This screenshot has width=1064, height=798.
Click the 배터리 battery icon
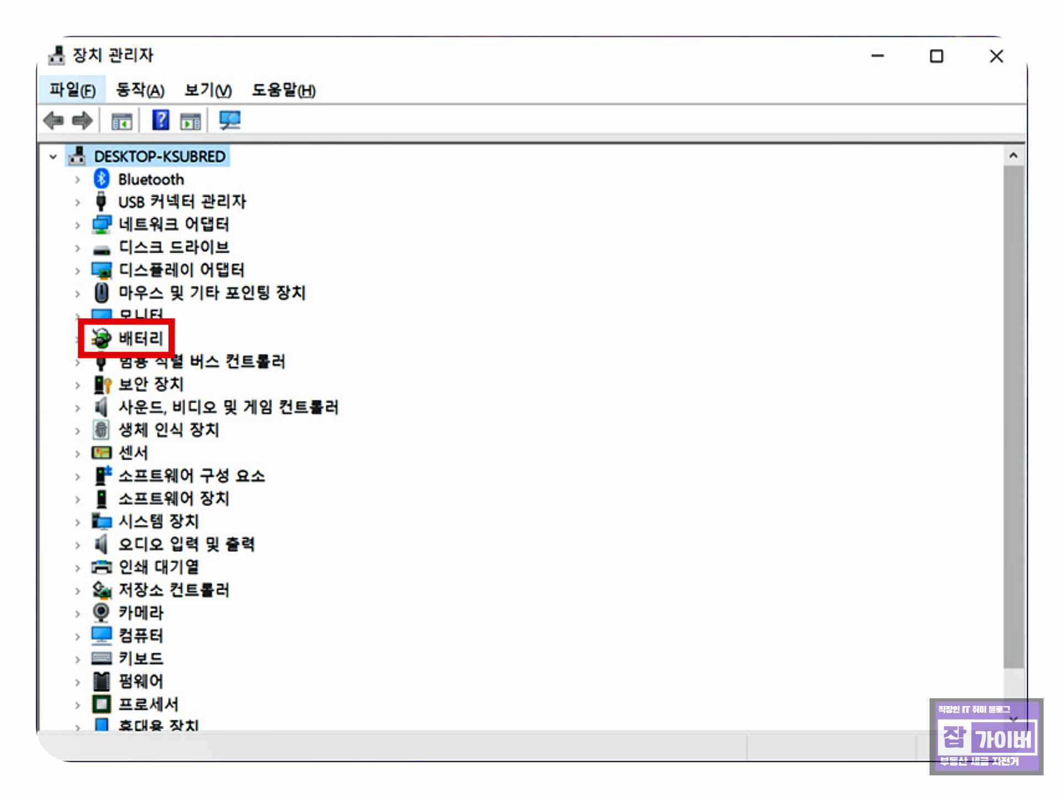click(x=101, y=338)
